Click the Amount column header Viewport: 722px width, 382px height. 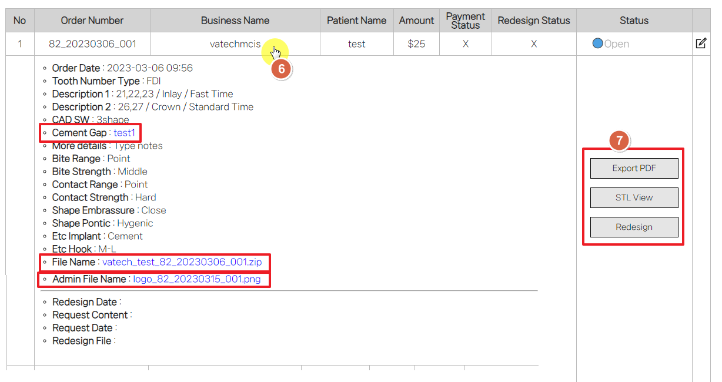coord(416,21)
